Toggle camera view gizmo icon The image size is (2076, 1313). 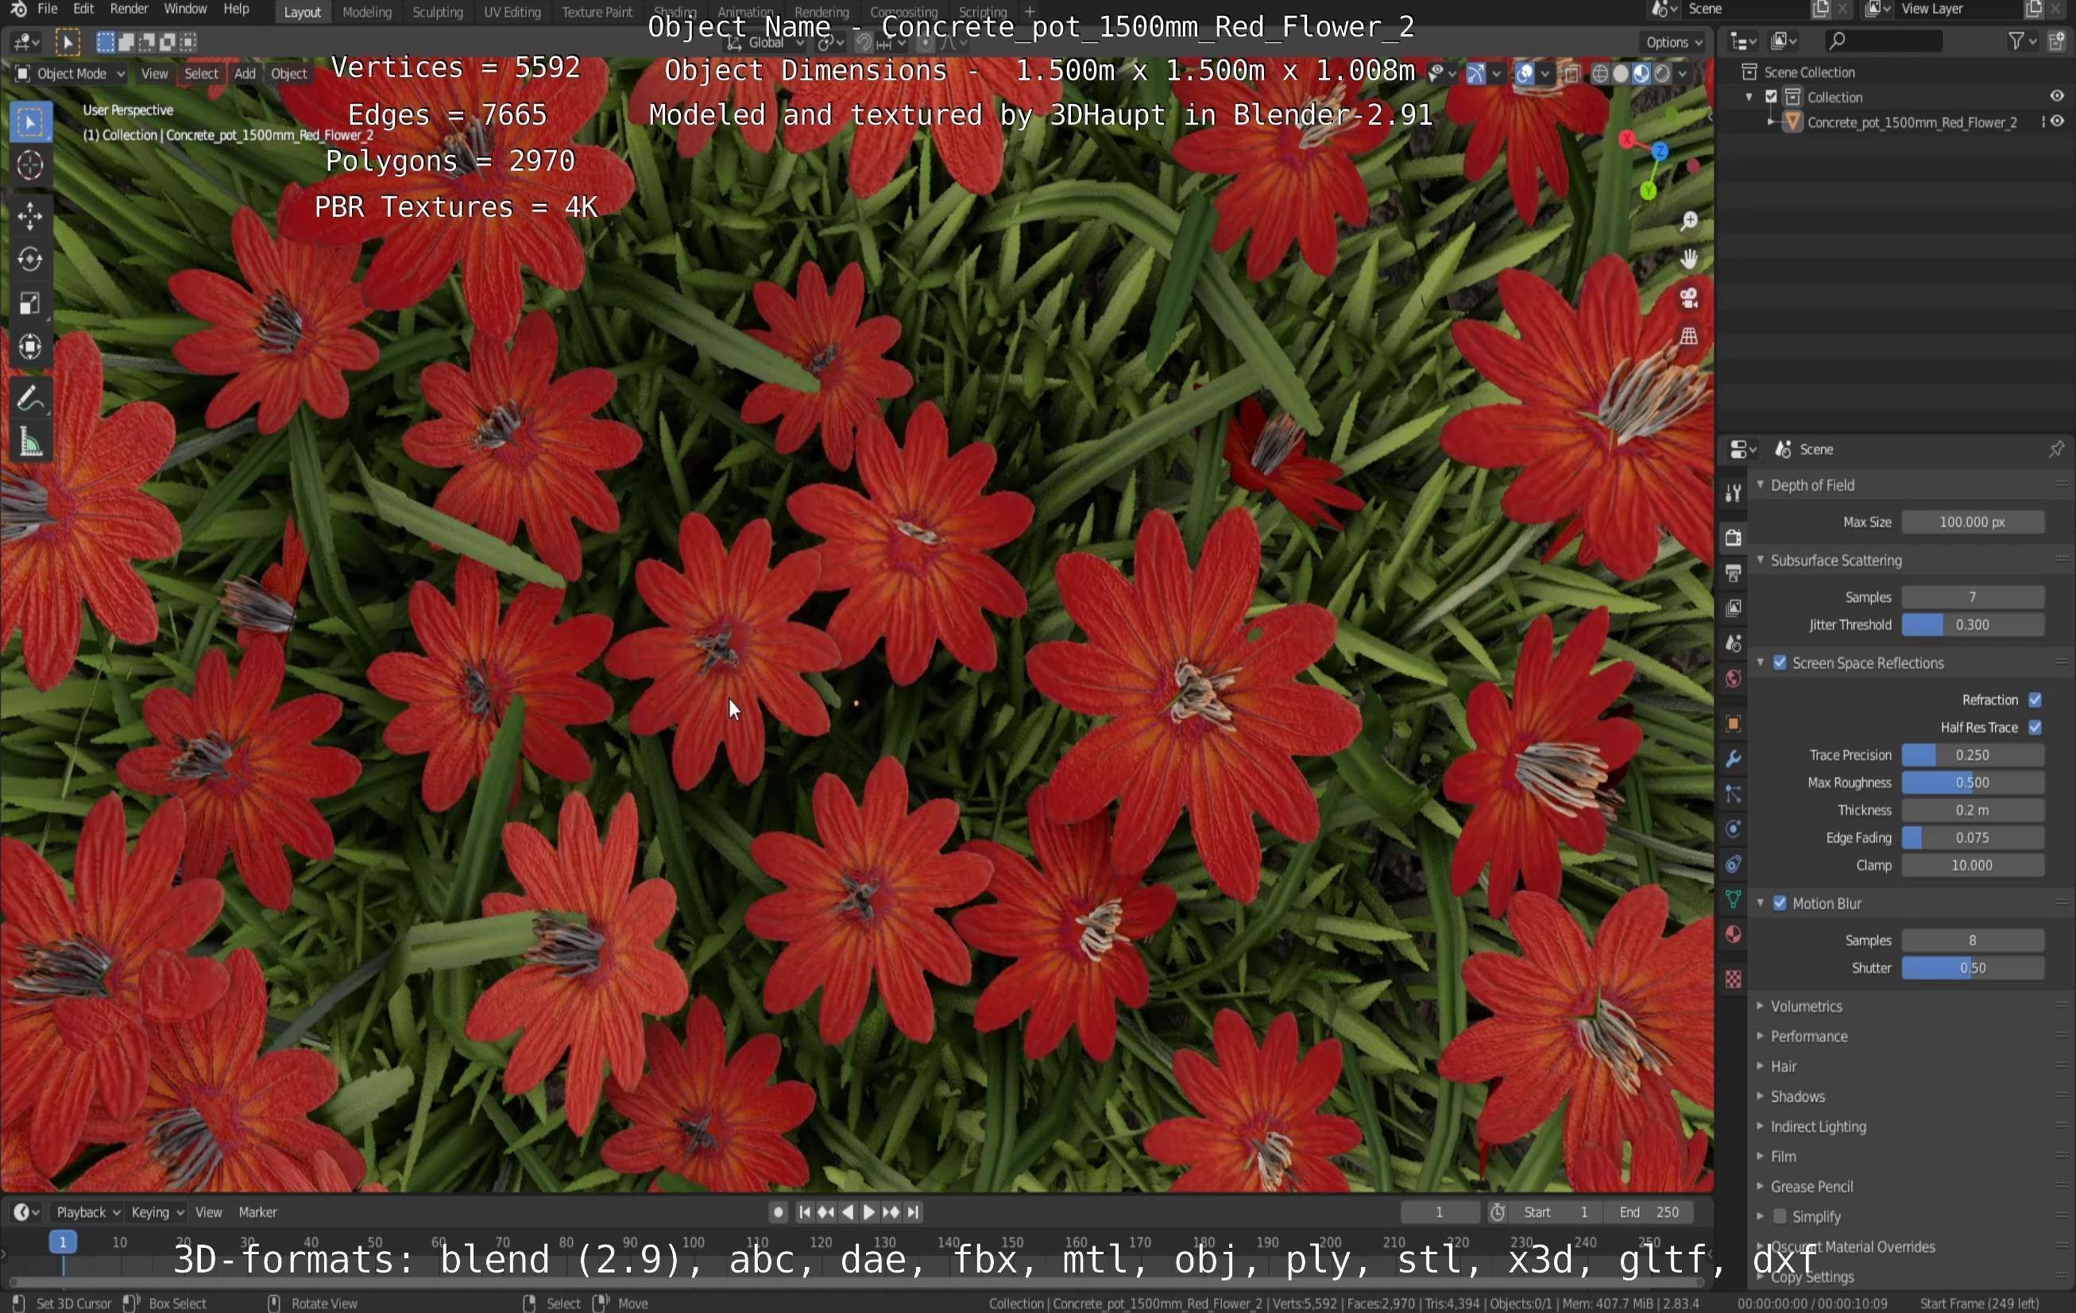coord(1688,299)
